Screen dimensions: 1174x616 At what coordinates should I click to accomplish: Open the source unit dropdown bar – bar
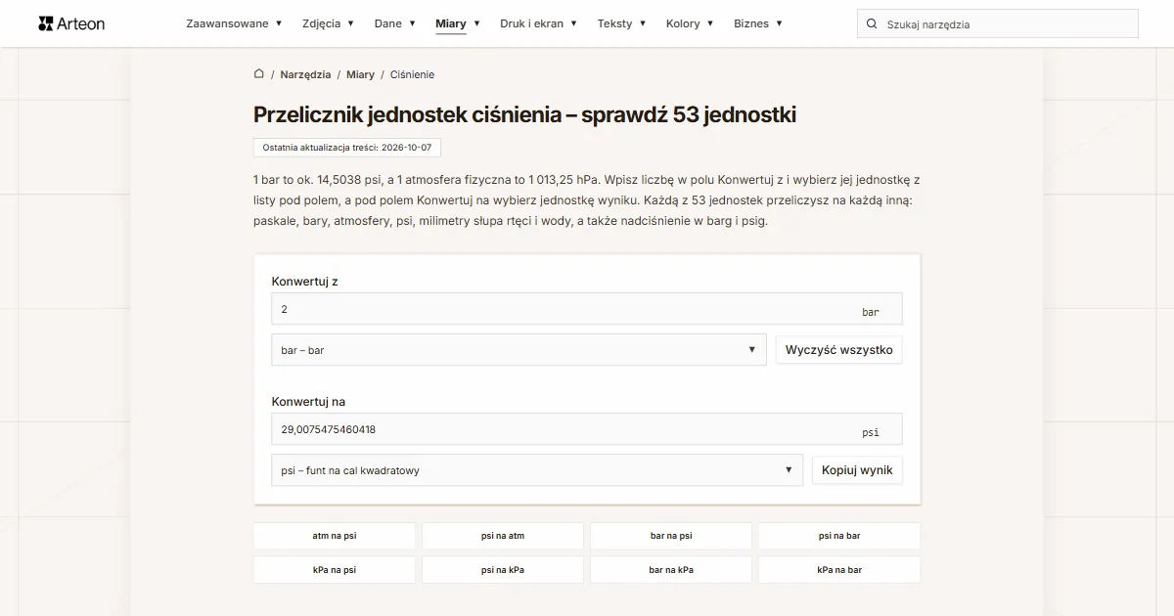pyautogui.click(x=519, y=350)
